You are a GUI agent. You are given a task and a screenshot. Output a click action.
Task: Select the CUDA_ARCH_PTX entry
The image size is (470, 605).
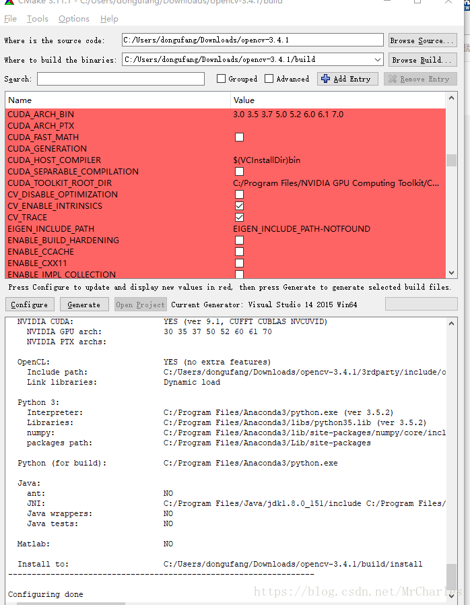point(41,126)
